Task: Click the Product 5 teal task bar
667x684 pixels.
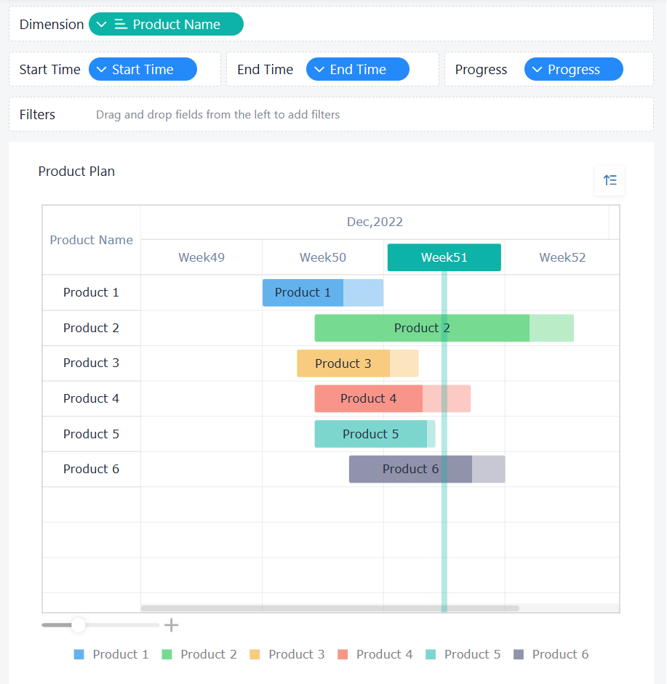Action: click(370, 434)
